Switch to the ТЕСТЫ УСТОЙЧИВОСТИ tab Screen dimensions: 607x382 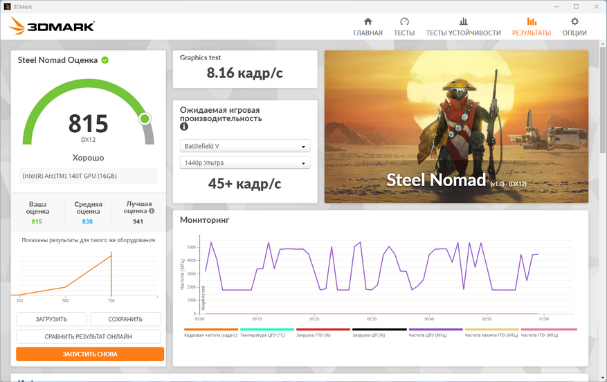pos(463,33)
